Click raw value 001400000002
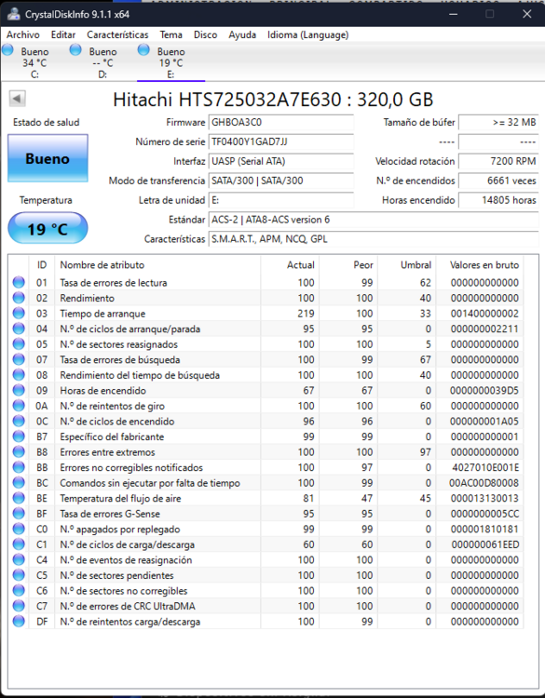Screen dimensions: 545x698 pos(484,314)
